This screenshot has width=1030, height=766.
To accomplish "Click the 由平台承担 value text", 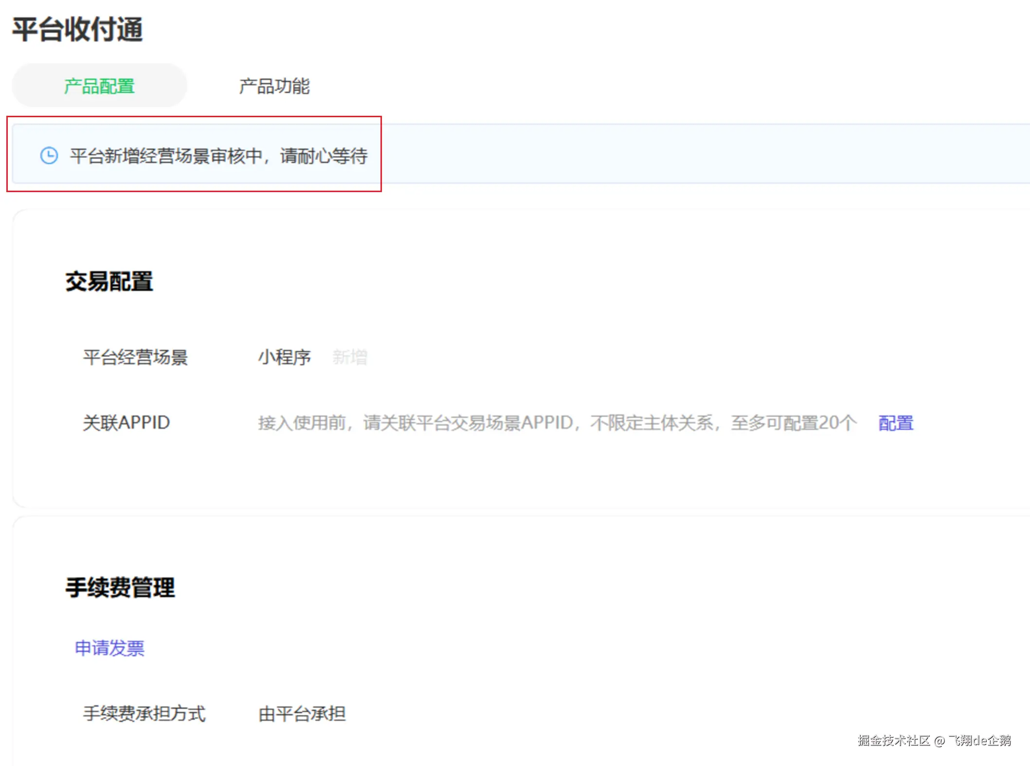I will (x=302, y=714).
